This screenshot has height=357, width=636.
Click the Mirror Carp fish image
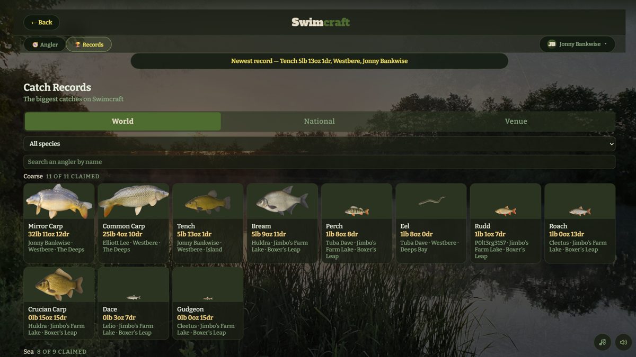click(x=59, y=201)
